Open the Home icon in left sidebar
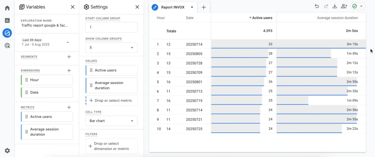 [7, 8]
